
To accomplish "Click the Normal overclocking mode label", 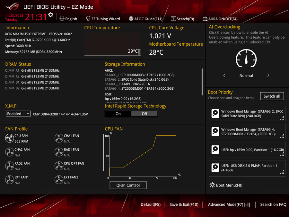I will click(246, 76).
